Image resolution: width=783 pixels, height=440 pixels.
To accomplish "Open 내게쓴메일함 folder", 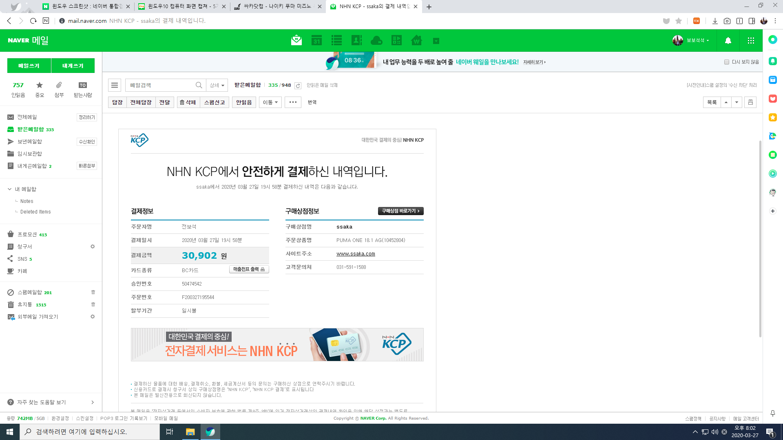I will pos(32,166).
